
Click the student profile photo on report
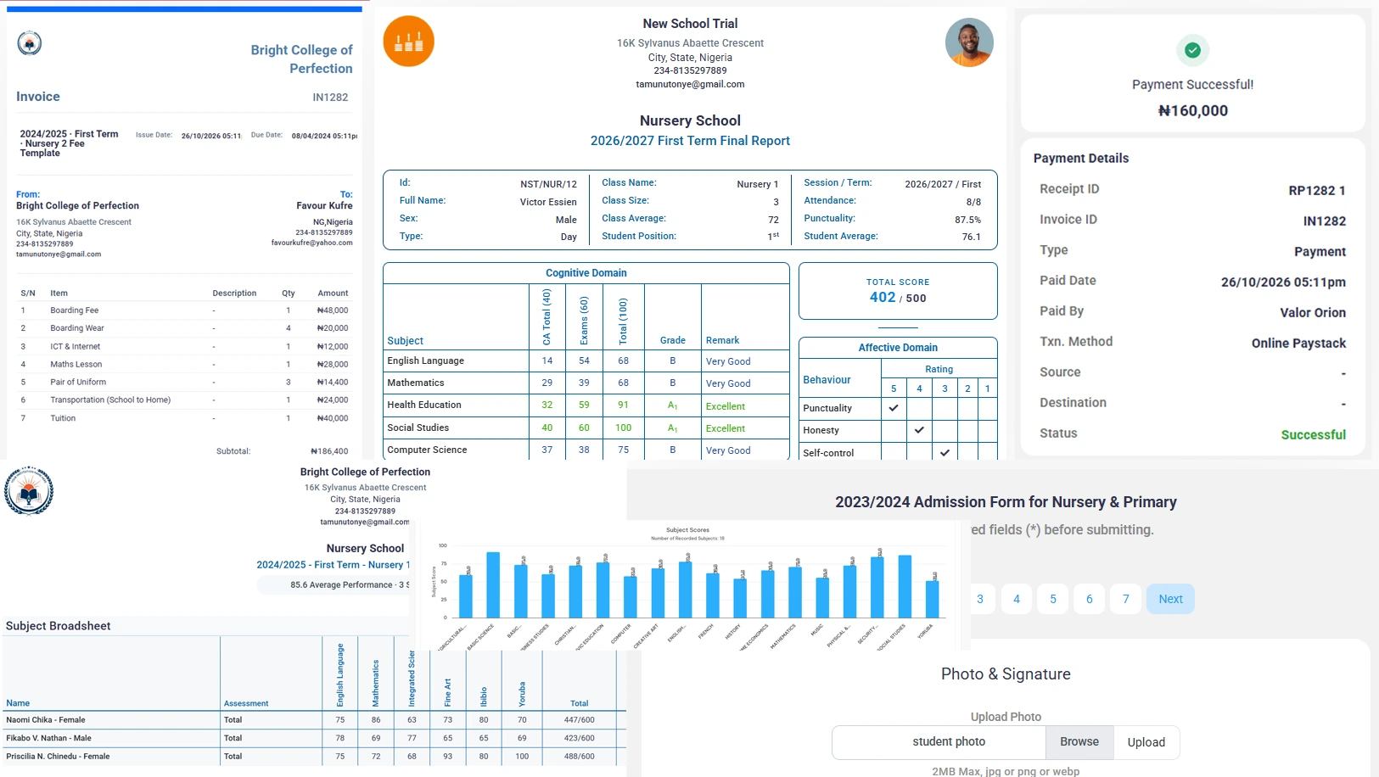tap(969, 42)
